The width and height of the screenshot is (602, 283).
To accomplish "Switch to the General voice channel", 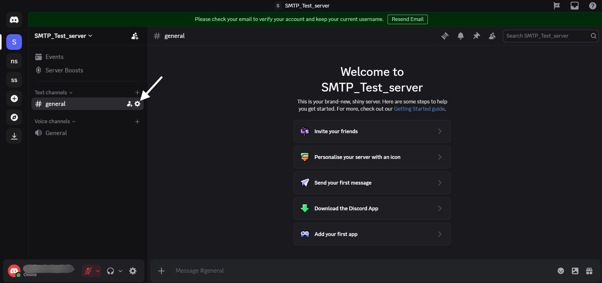I will coord(56,133).
